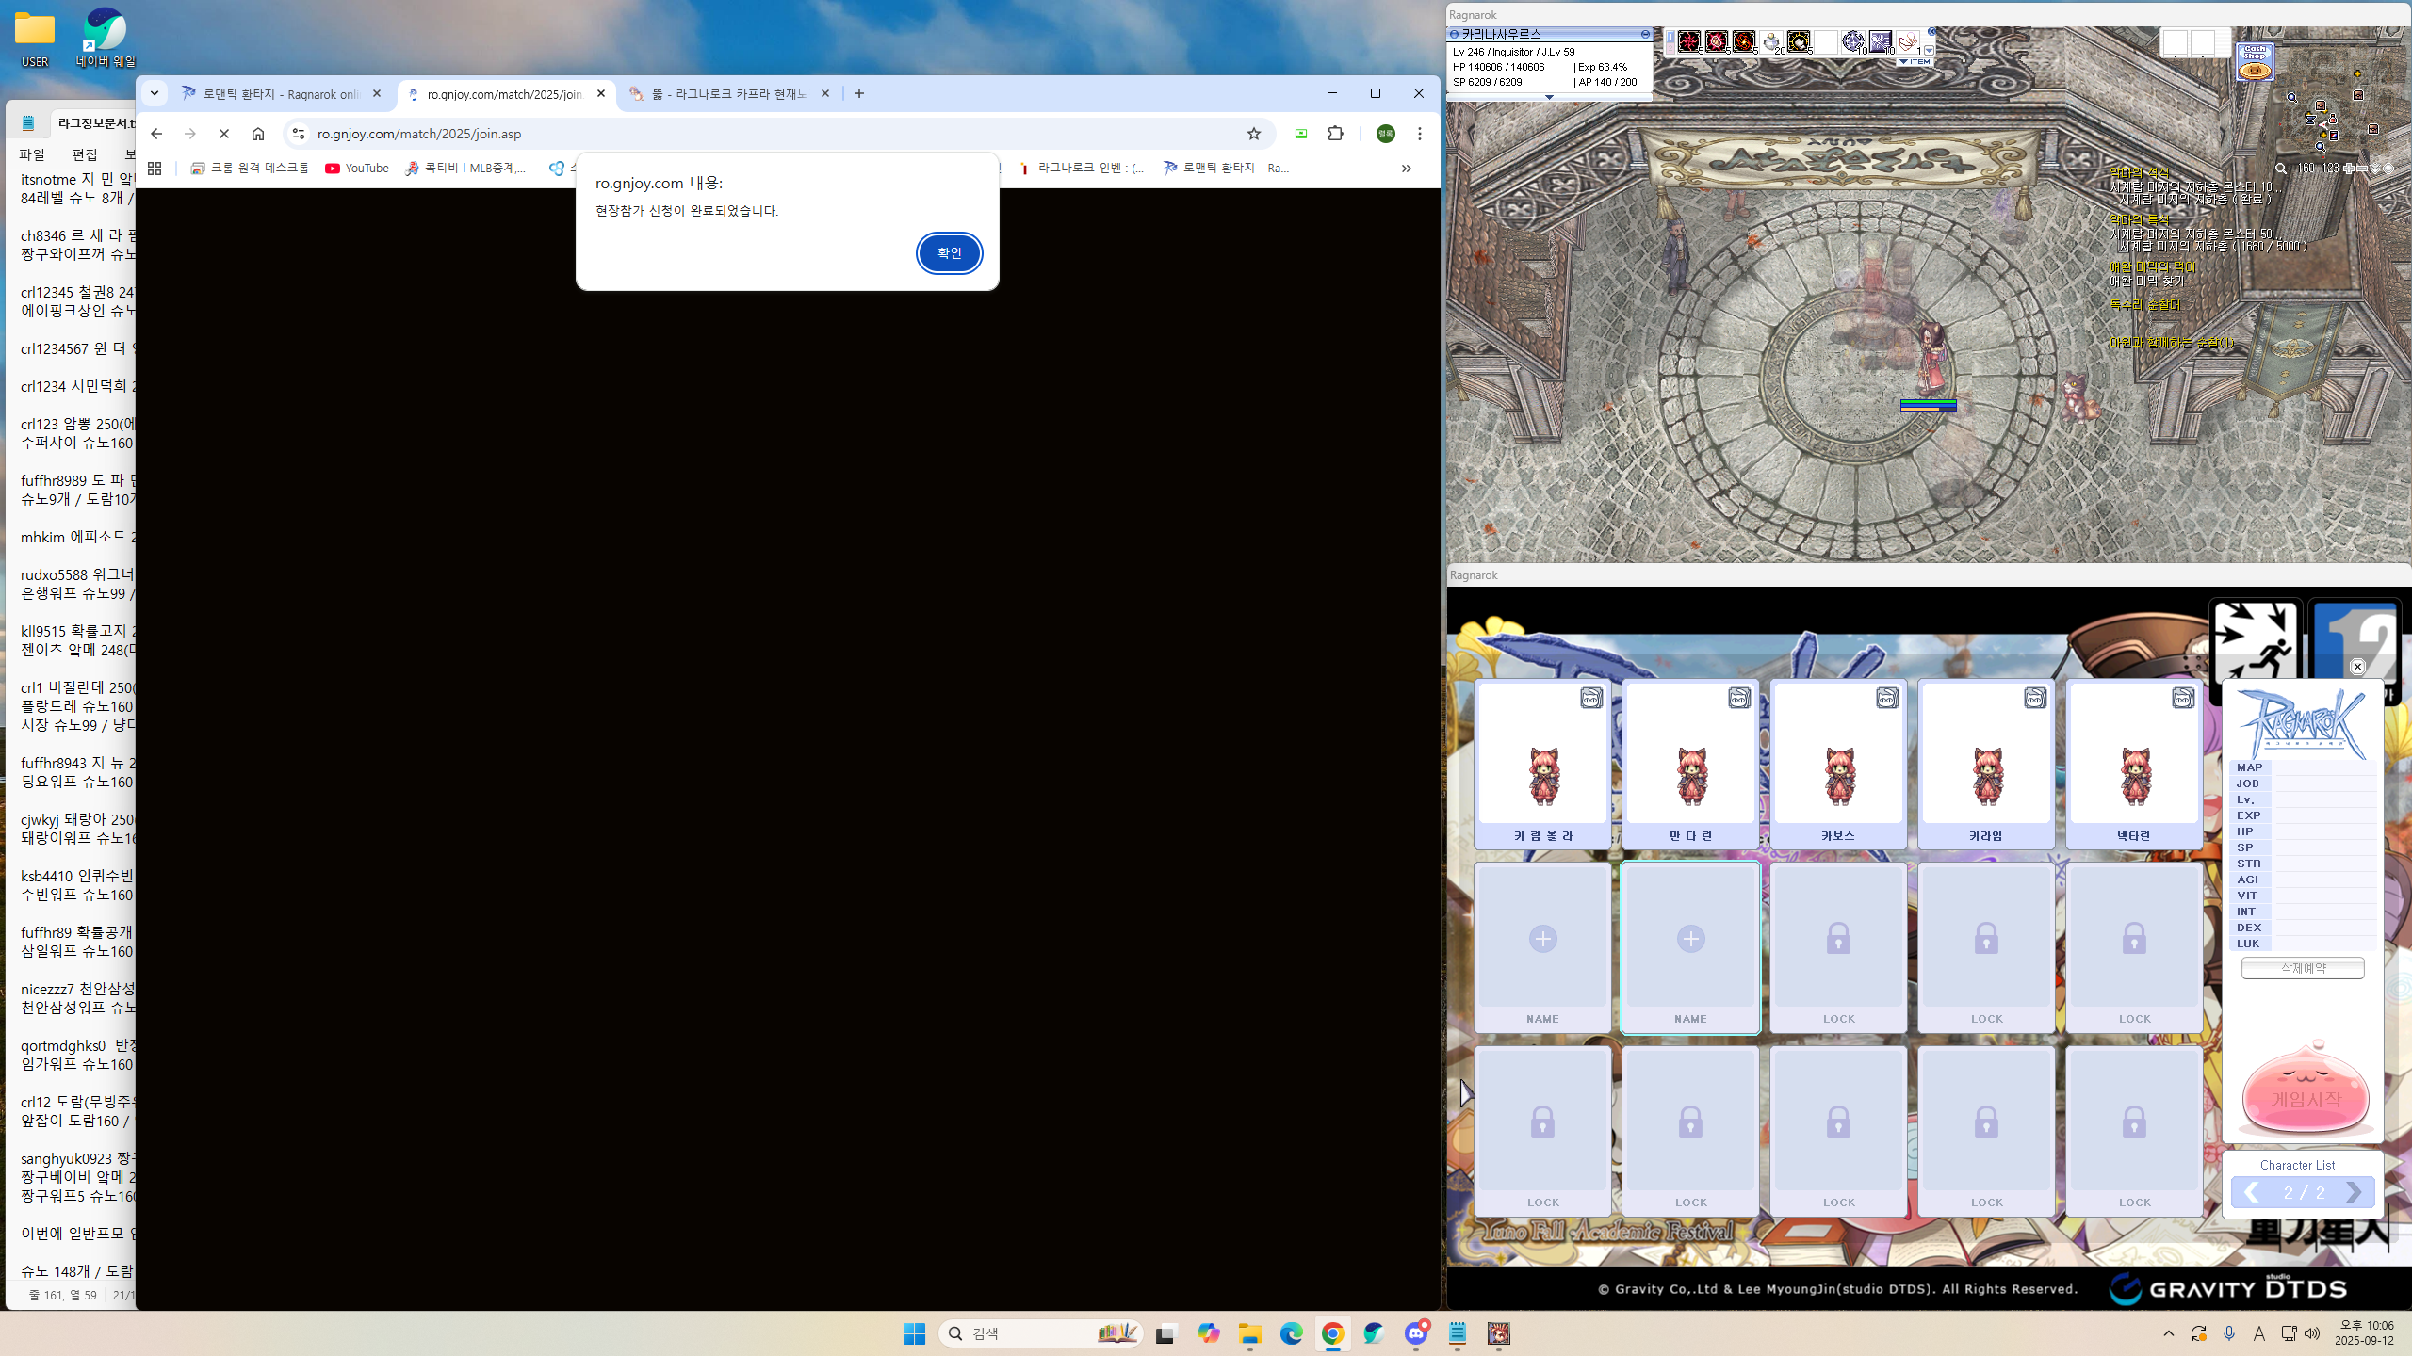This screenshot has width=2412, height=1356.
Task: Open the YouTube bookmark
Action: [357, 169]
